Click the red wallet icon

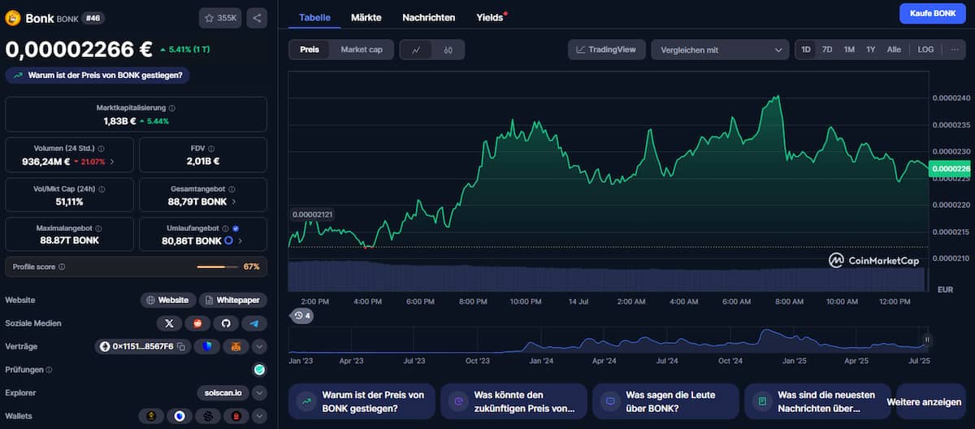point(236,417)
